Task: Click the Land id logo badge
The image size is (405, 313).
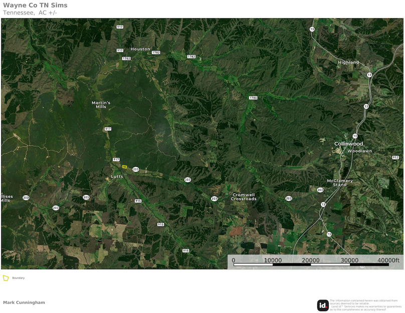Action: tap(323, 305)
